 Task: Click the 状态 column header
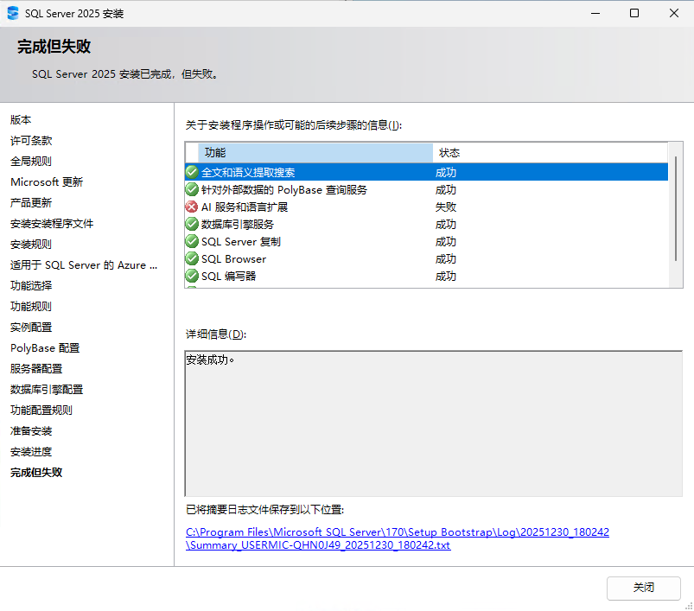tap(551, 153)
